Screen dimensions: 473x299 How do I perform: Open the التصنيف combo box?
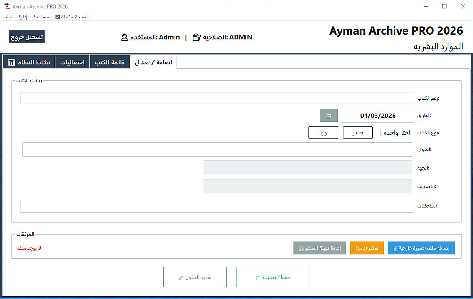(x=307, y=186)
